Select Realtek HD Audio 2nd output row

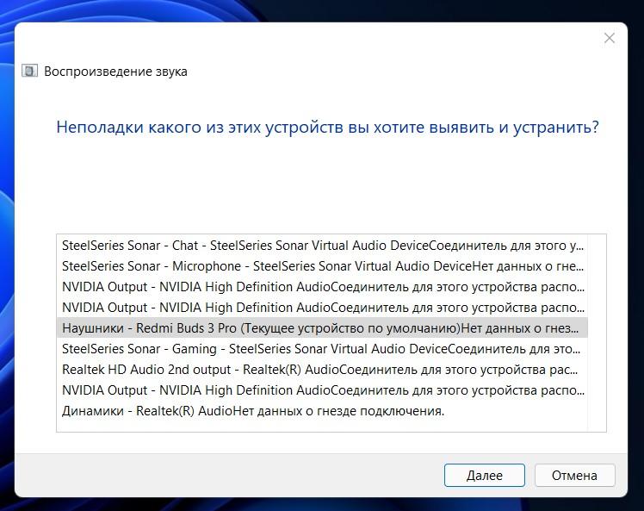[322, 369]
